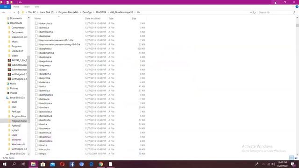Navigate to This PC breadcrumb
The width and height of the screenshot is (299, 168).
[x=32, y=12]
